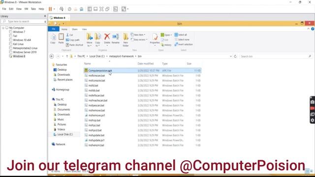Open VMware Tabs menu
This screenshot has height=177, width=315.
point(33,9)
